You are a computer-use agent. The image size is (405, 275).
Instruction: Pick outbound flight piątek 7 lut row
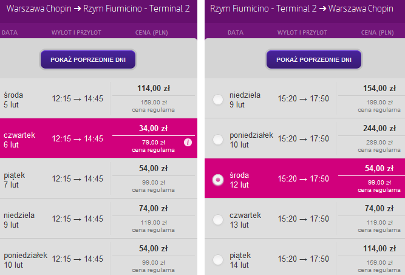(x=98, y=178)
